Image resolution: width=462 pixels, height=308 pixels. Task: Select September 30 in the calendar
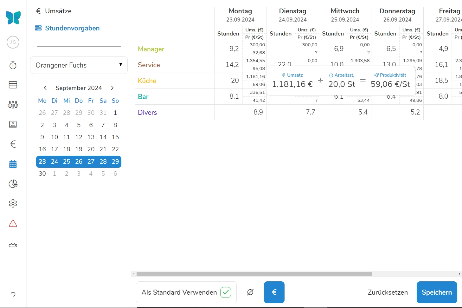(42, 174)
